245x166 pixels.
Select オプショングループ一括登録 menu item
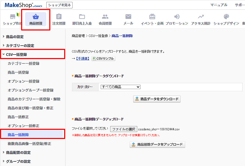tap(31, 90)
